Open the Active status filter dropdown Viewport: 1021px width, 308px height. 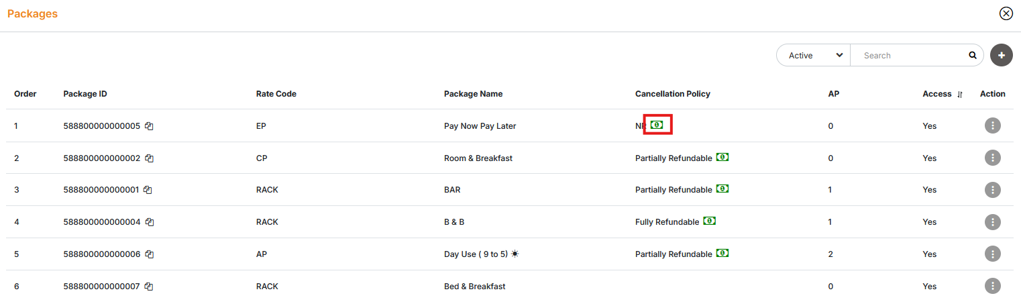click(813, 56)
